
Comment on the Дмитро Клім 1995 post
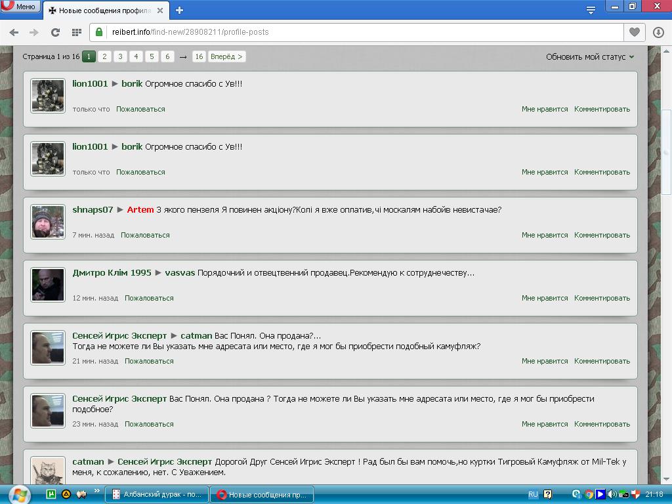coord(602,298)
